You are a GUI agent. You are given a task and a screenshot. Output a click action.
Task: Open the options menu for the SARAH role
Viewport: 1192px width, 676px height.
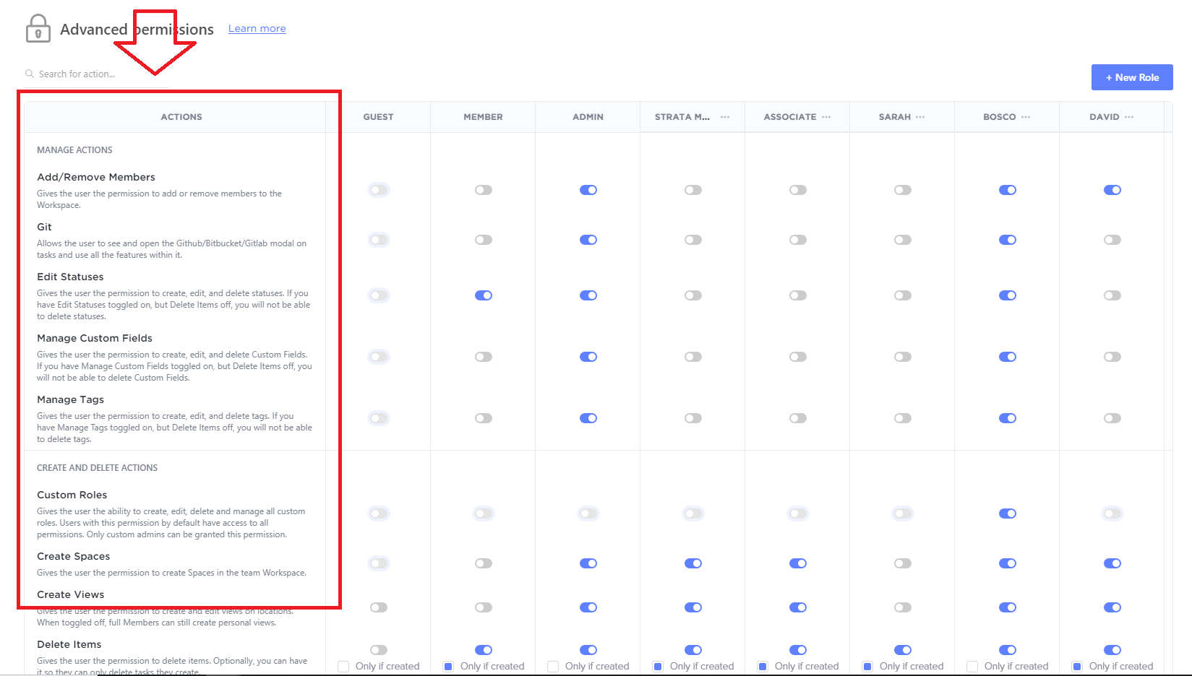(x=922, y=116)
